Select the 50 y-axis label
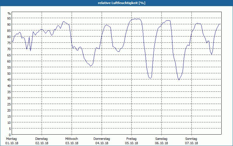This screenshot has height=146, width=233. coord(9,74)
